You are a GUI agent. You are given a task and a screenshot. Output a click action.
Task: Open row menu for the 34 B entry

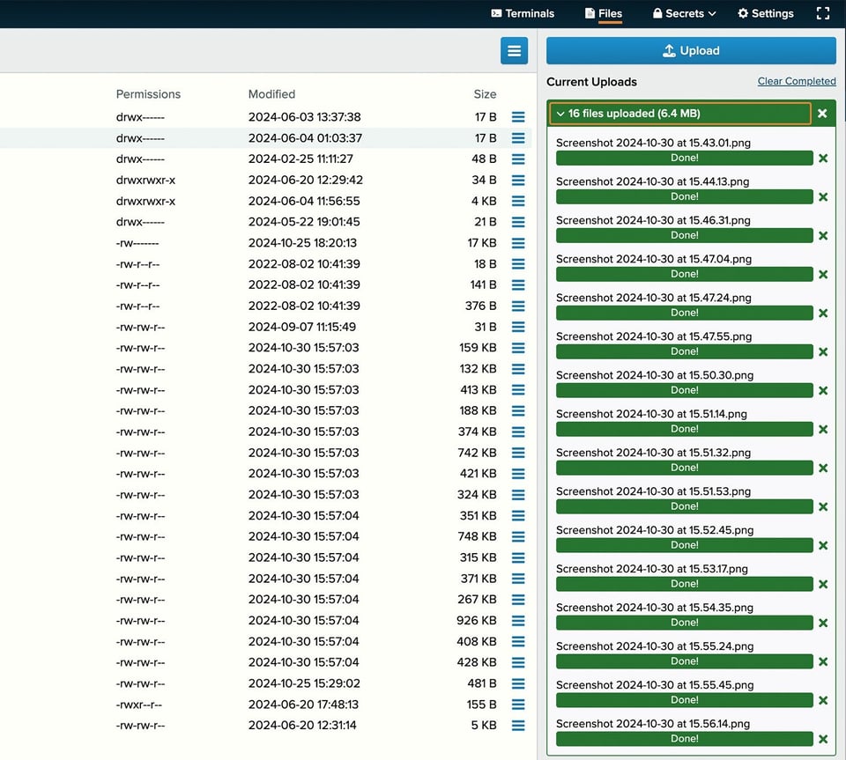[518, 180]
